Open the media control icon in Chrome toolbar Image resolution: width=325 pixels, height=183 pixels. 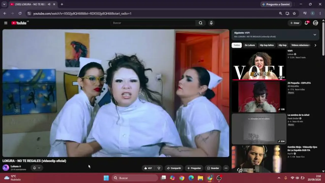click(x=305, y=13)
